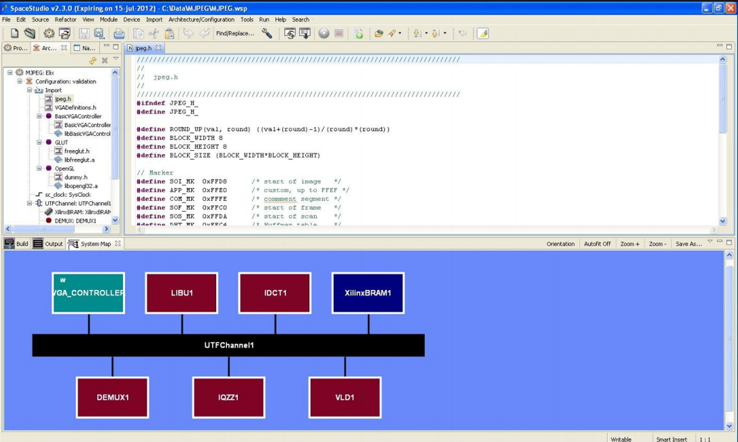Click the New file toolbar icon

click(x=15, y=33)
